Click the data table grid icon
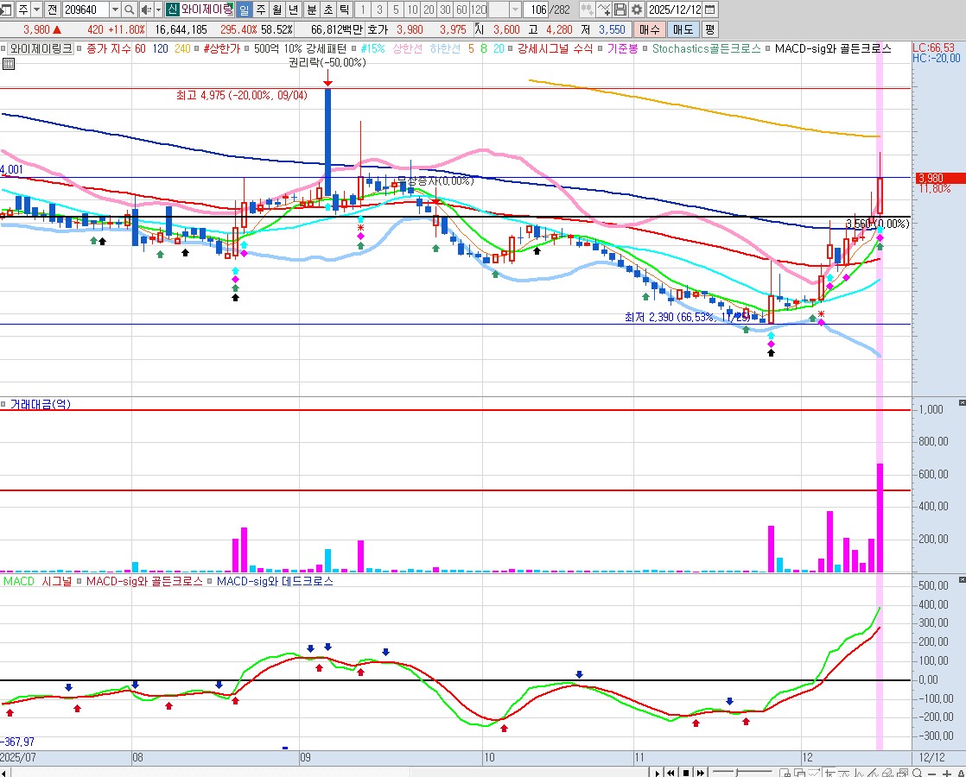 coord(8,63)
